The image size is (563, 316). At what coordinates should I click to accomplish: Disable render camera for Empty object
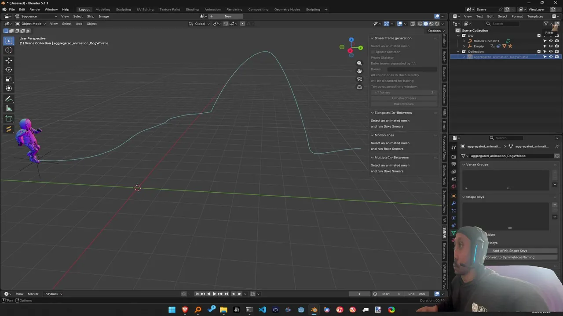[556, 46]
